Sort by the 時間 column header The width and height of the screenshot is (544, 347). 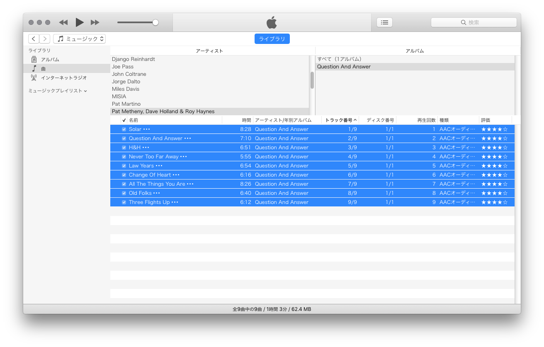(238, 120)
